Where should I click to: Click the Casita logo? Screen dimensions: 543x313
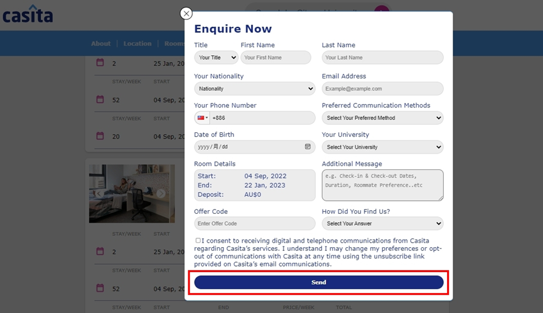pyautogui.click(x=28, y=14)
